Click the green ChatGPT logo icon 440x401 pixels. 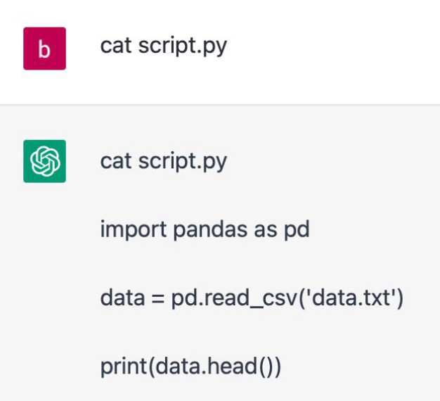[x=44, y=161]
